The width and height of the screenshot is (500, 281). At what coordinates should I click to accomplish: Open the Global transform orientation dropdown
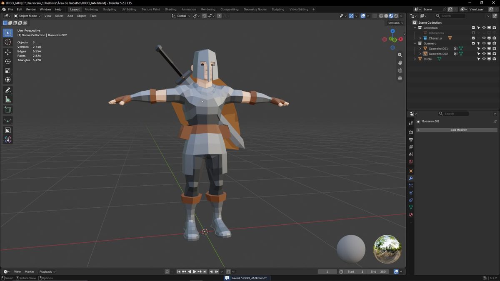coord(181,16)
